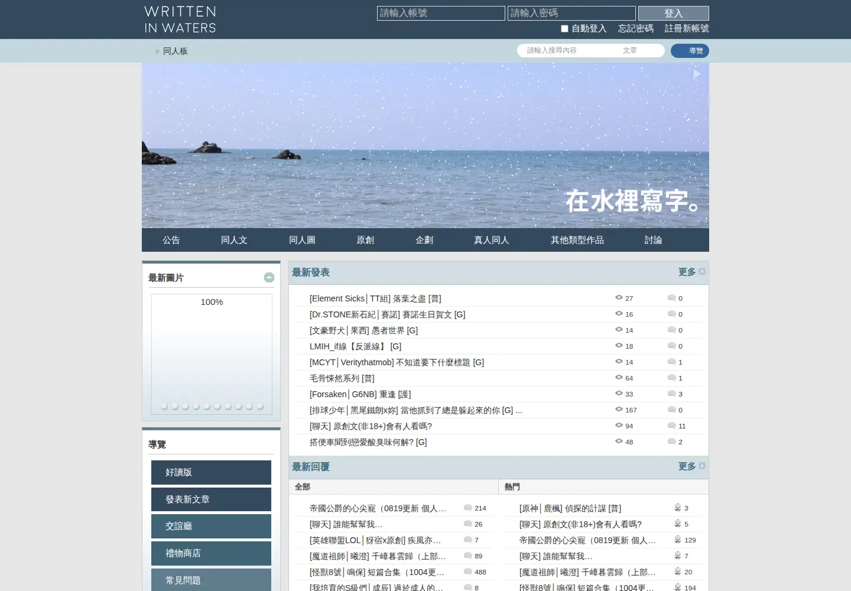Screen dimensions: 851x591
Task: Click the comment bubble on the 毛骨悚然系列 row
Action: 671,378
